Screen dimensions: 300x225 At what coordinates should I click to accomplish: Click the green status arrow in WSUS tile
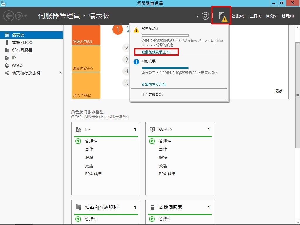pos(152,141)
